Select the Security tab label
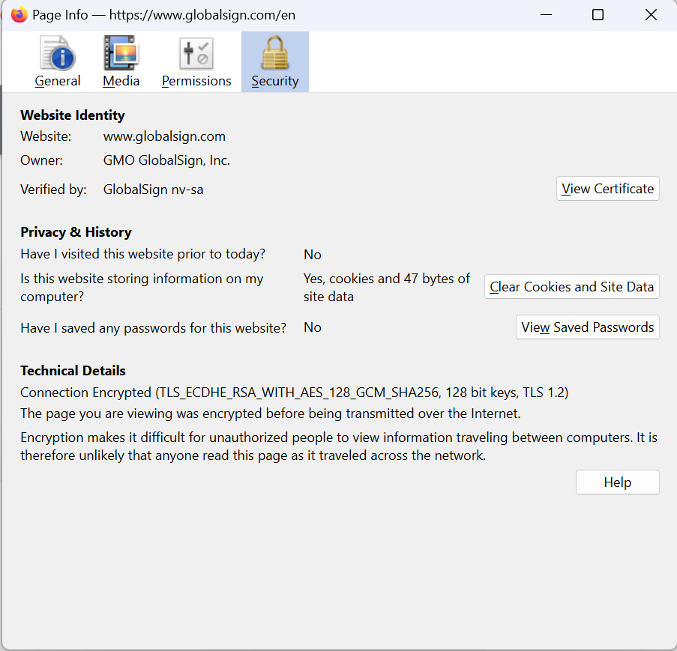Screen dimensions: 677x651 pos(274,81)
